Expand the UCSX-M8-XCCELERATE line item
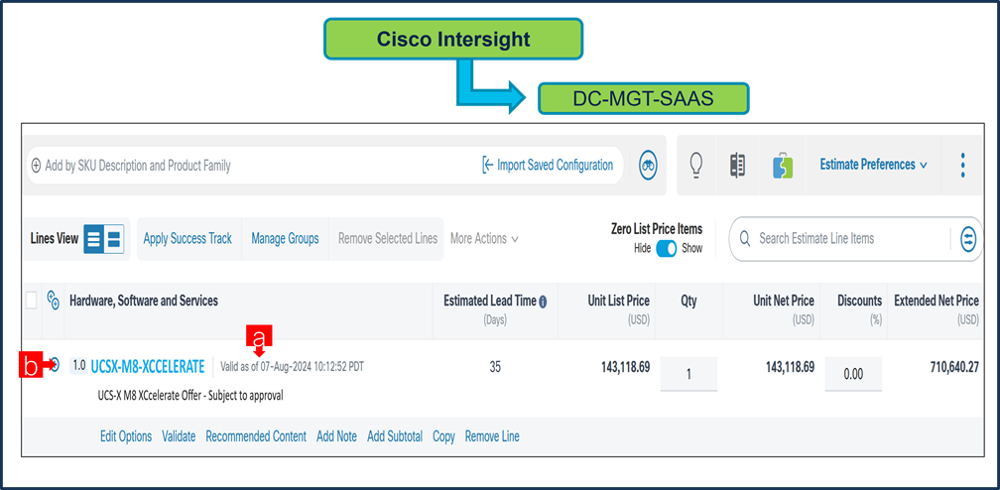1000x490 pixels. coord(56,365)
